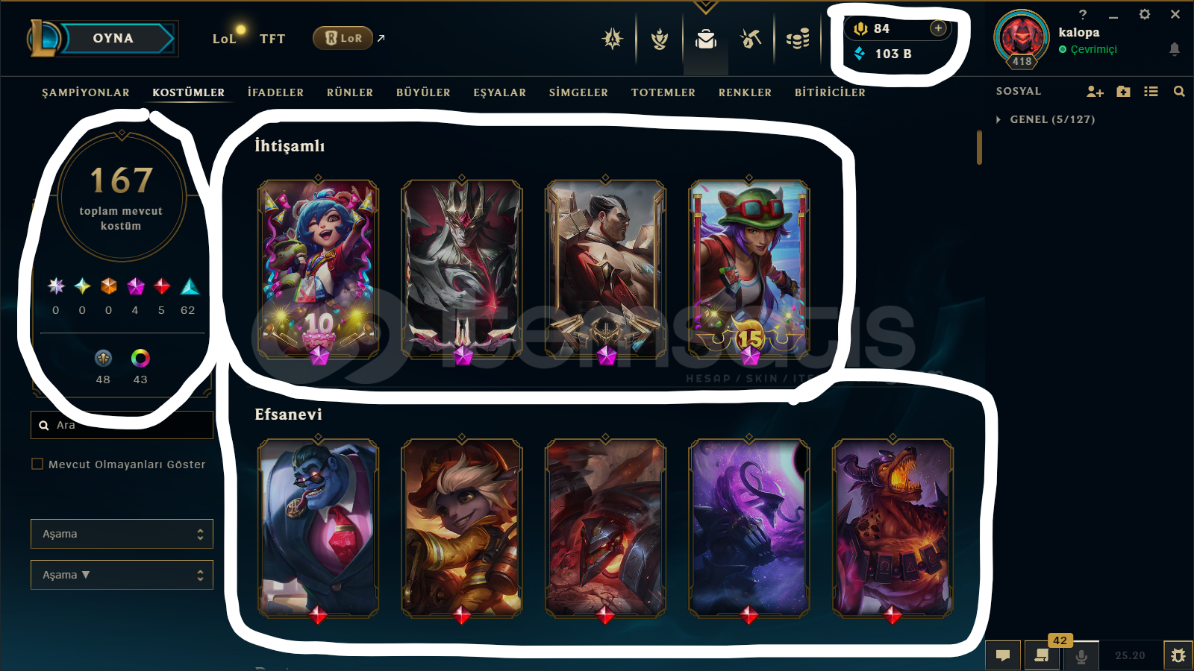Click the OYNA play button
Screen dimensions: 1194x671
coord(113,38)
